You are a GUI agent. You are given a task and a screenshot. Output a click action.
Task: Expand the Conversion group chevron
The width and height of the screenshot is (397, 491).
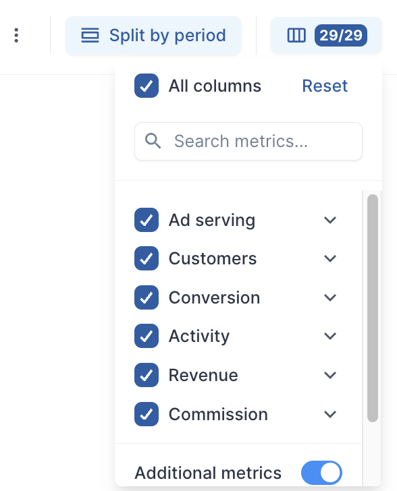point(330,297)
